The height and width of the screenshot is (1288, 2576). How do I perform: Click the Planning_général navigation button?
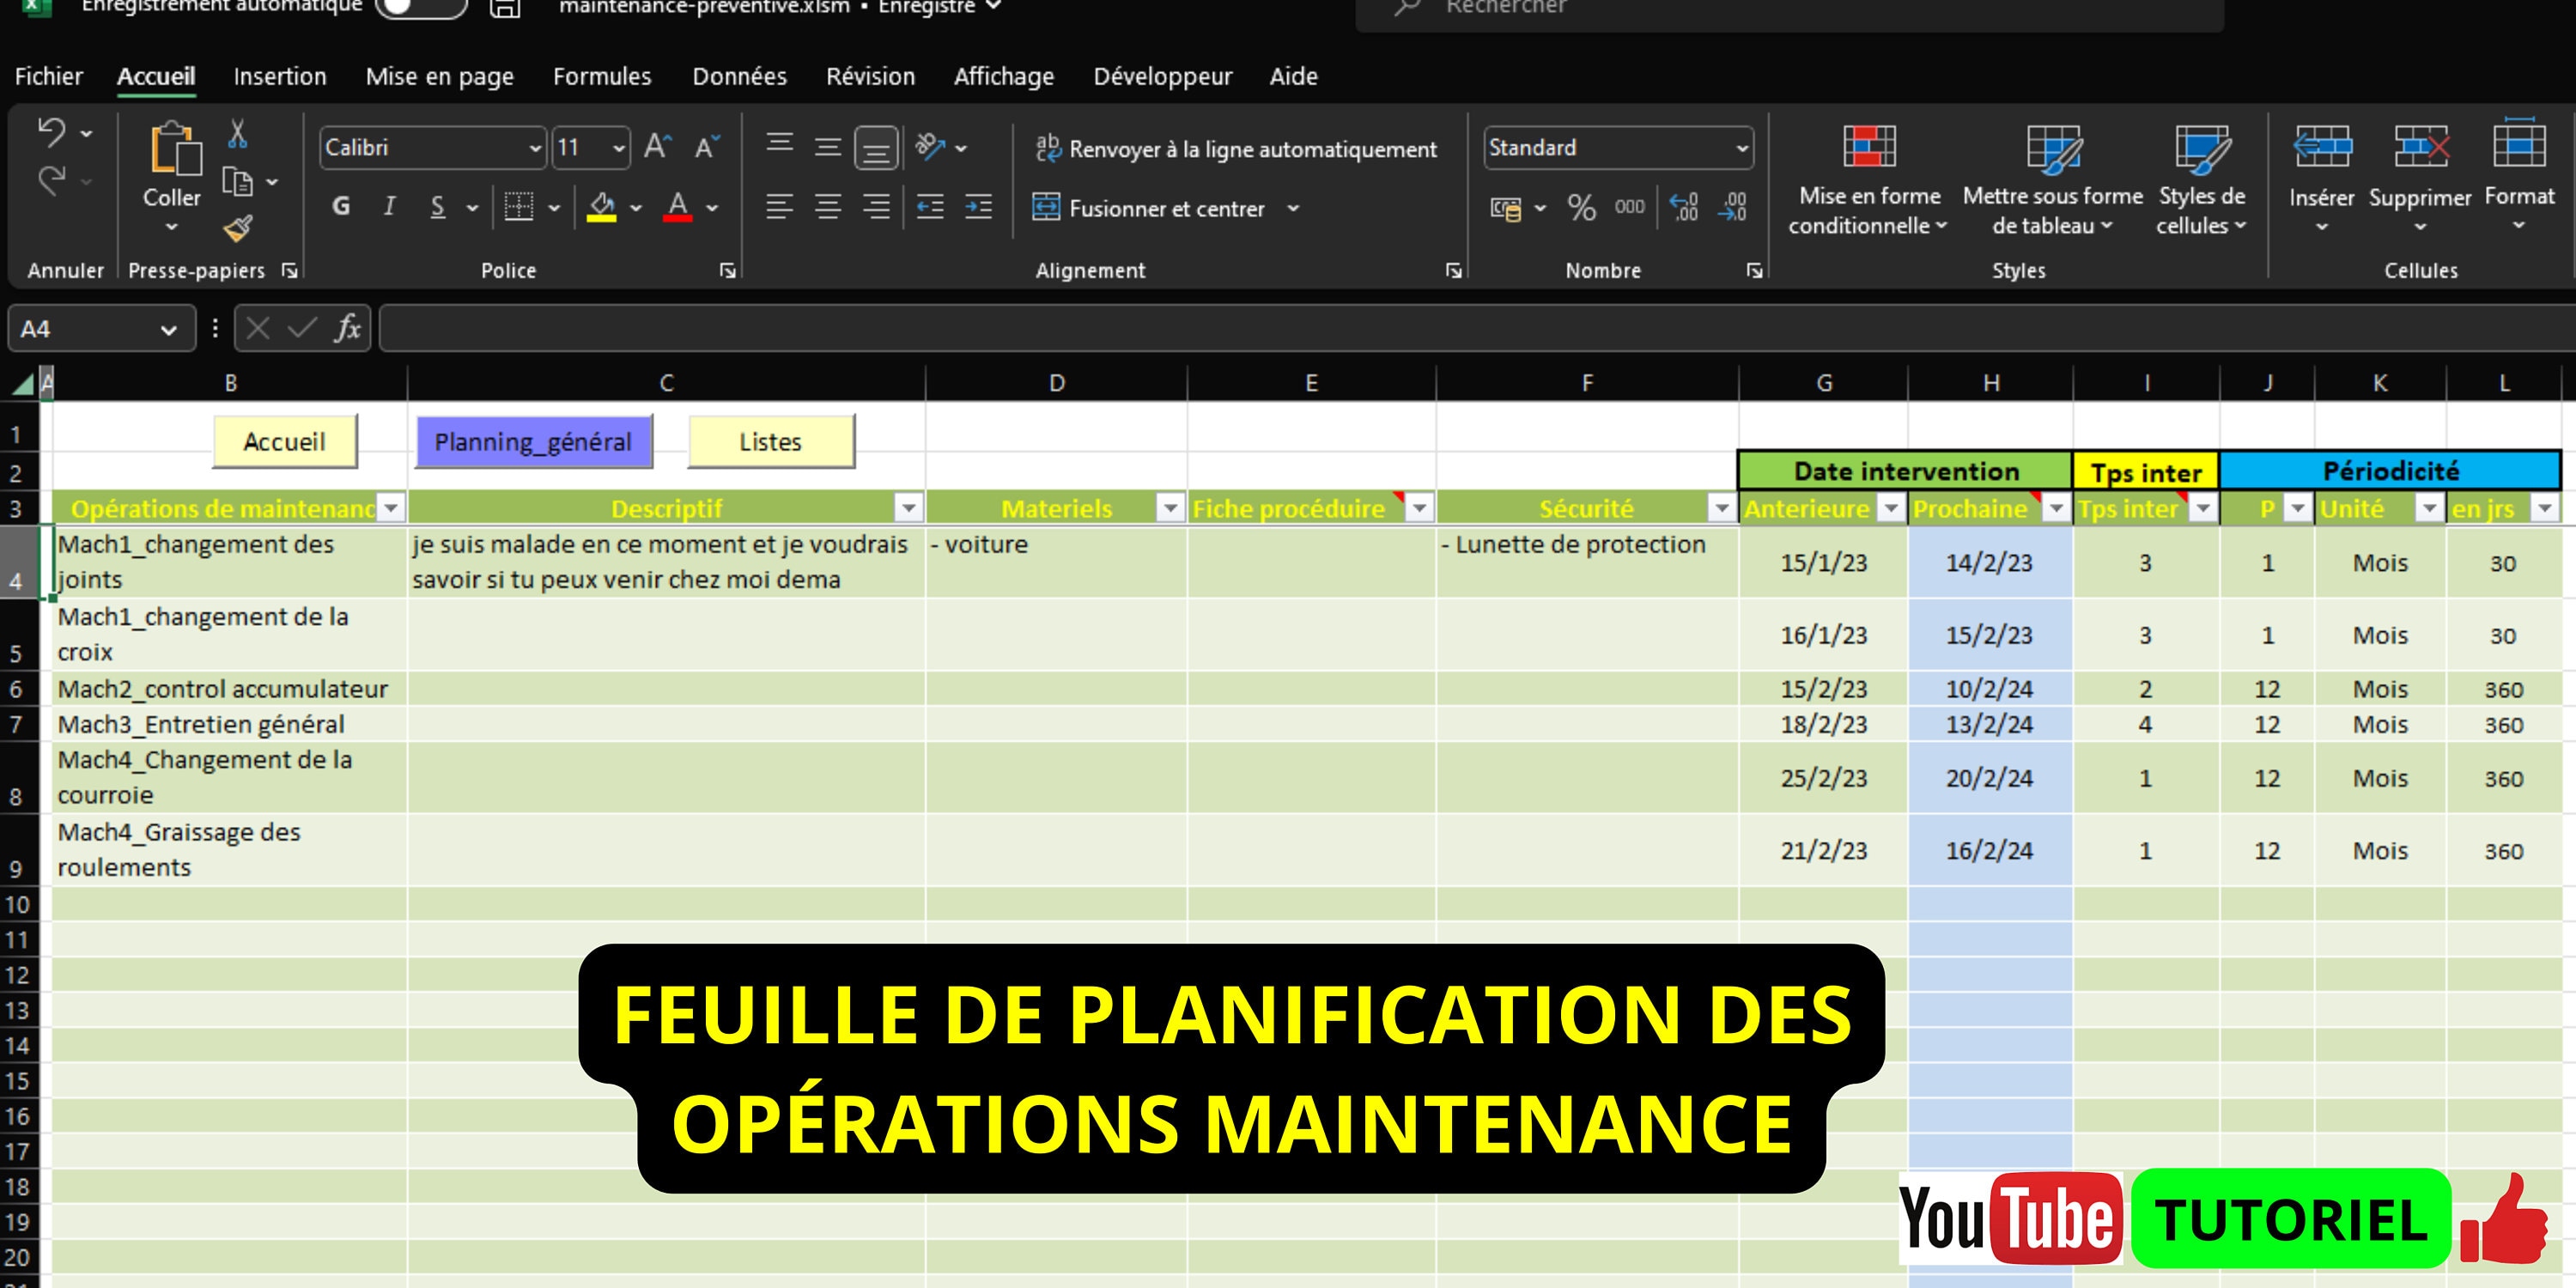(x=534, y=441)
